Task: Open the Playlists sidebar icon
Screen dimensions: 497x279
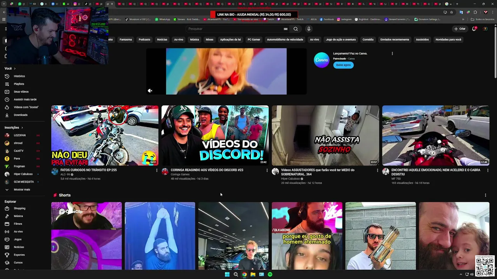Action: [7, 84]
